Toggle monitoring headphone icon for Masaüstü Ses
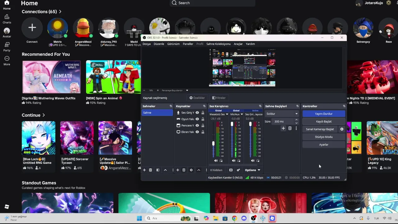This screenshot has height=224, width=398. pos(221,161)
